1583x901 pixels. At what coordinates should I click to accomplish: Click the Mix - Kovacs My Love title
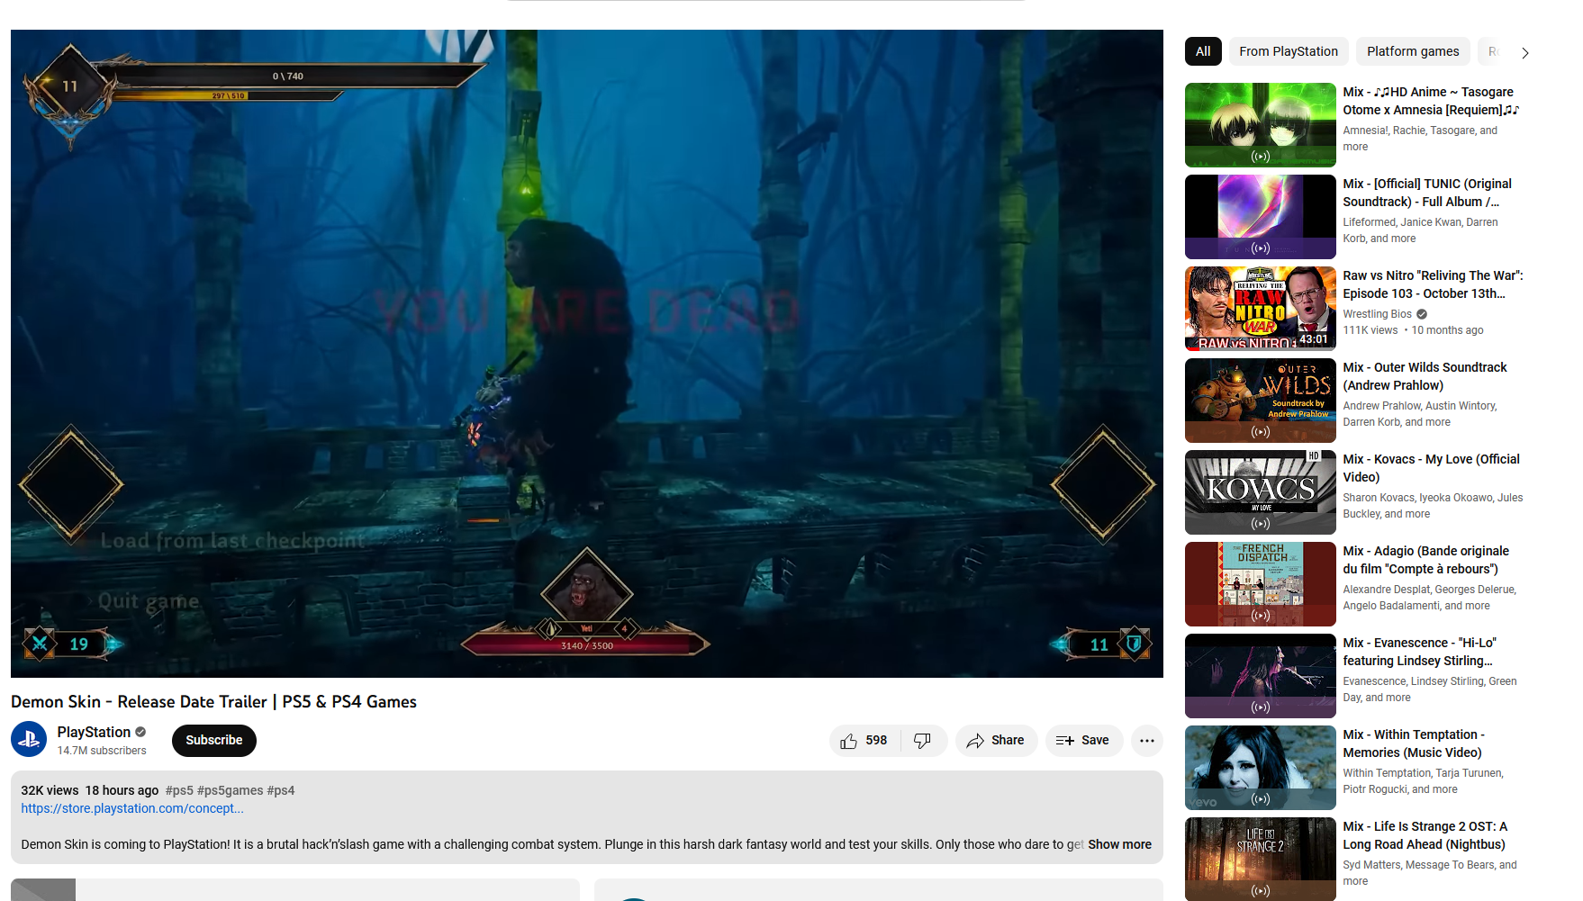(x=1431, y=468)
